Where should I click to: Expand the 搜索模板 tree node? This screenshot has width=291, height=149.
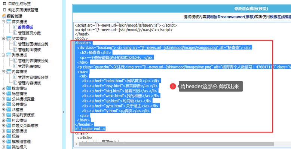3,88
